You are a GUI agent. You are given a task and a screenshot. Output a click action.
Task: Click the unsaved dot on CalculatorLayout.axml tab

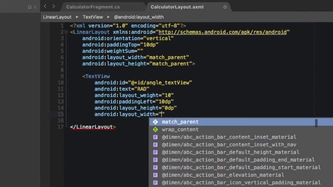[225, 7]
